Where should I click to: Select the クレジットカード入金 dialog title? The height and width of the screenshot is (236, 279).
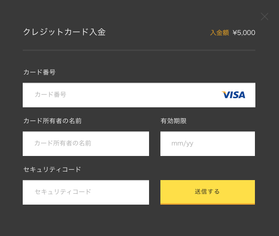[65, 32]
